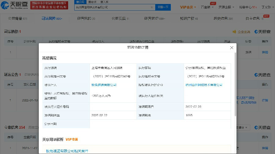Open the 经营状况 navigation tab
This screenshot has width=275, height=154.
pyautogui.click(x=155, y=18)
